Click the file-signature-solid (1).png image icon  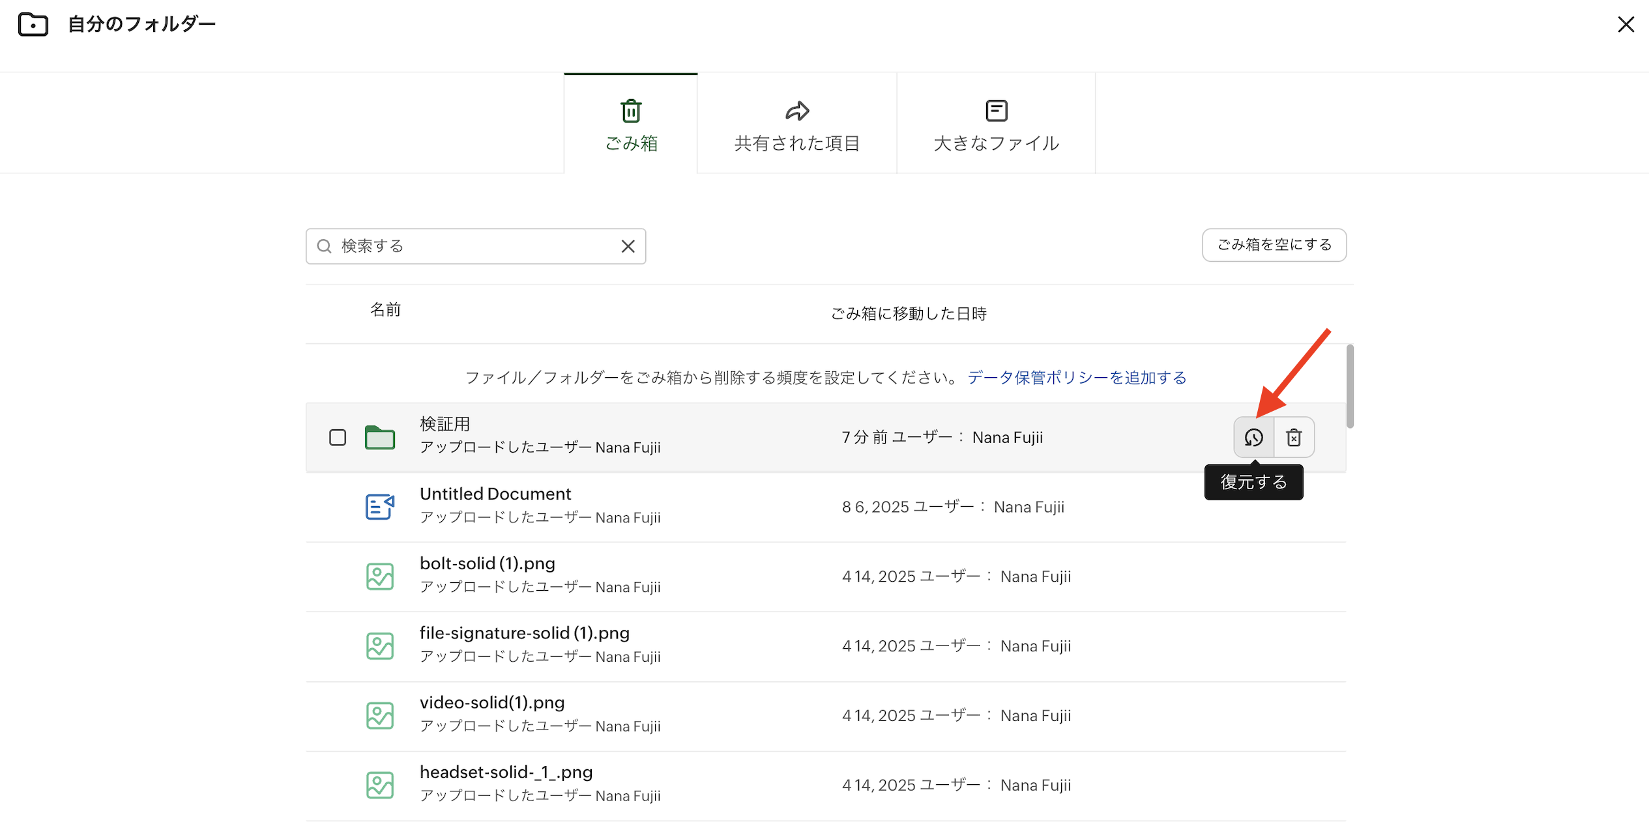pyautogui.click(x=380, y=646)
